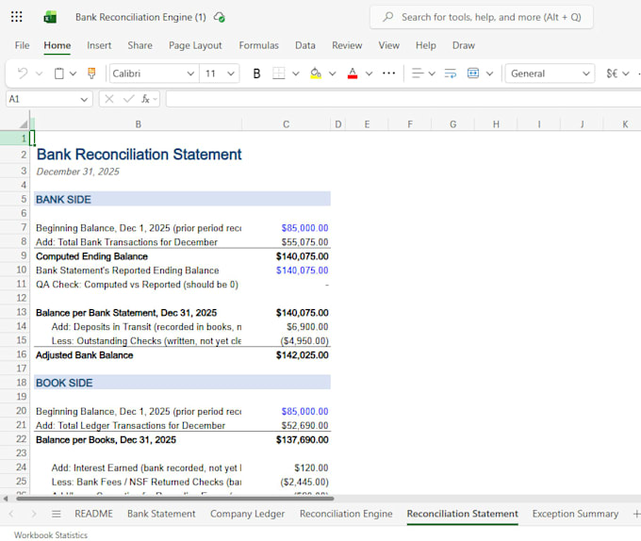Open the all sheets list icon
The height and width of the screenshot is (541, 641).
coord(56,514)
